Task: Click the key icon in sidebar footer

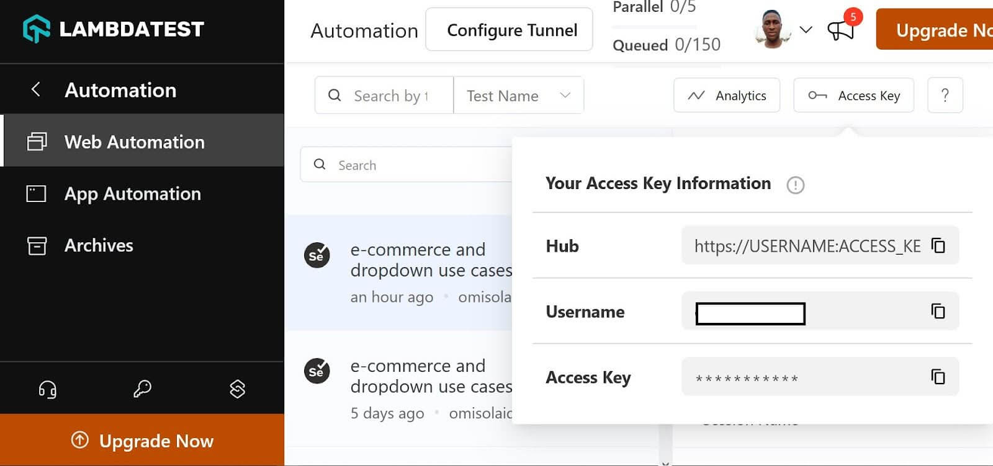Action: (x=142, y=389)
